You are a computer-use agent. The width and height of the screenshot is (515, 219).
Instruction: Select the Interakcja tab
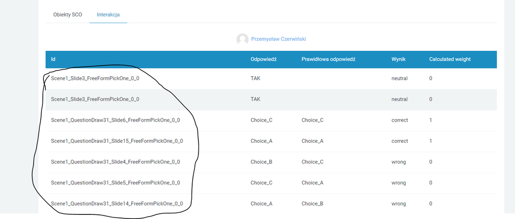(x=108, y=14)
